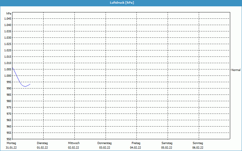242x151 pixels.
Task: Select the Mittwoch day label
Action: (x=74, y=143)
